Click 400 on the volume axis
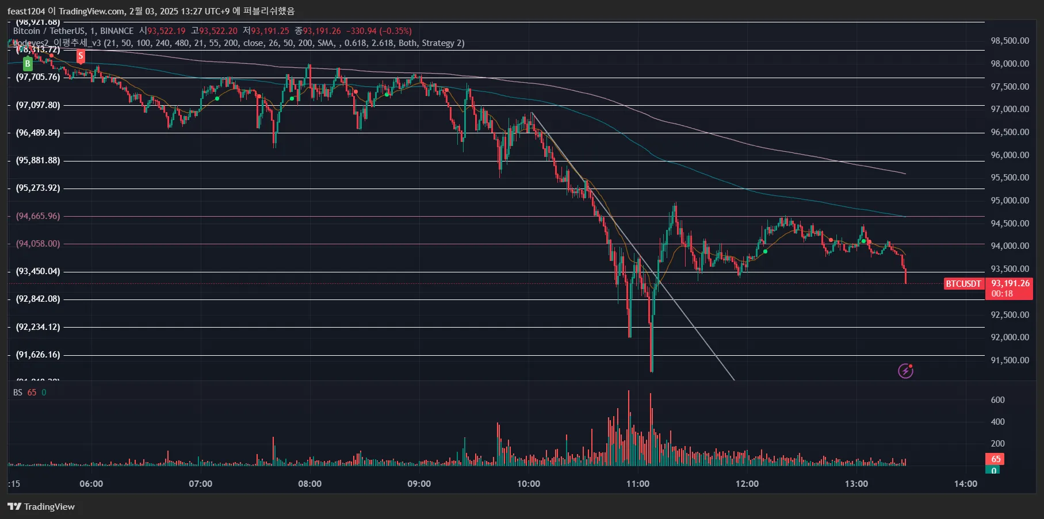 [998, 422]
